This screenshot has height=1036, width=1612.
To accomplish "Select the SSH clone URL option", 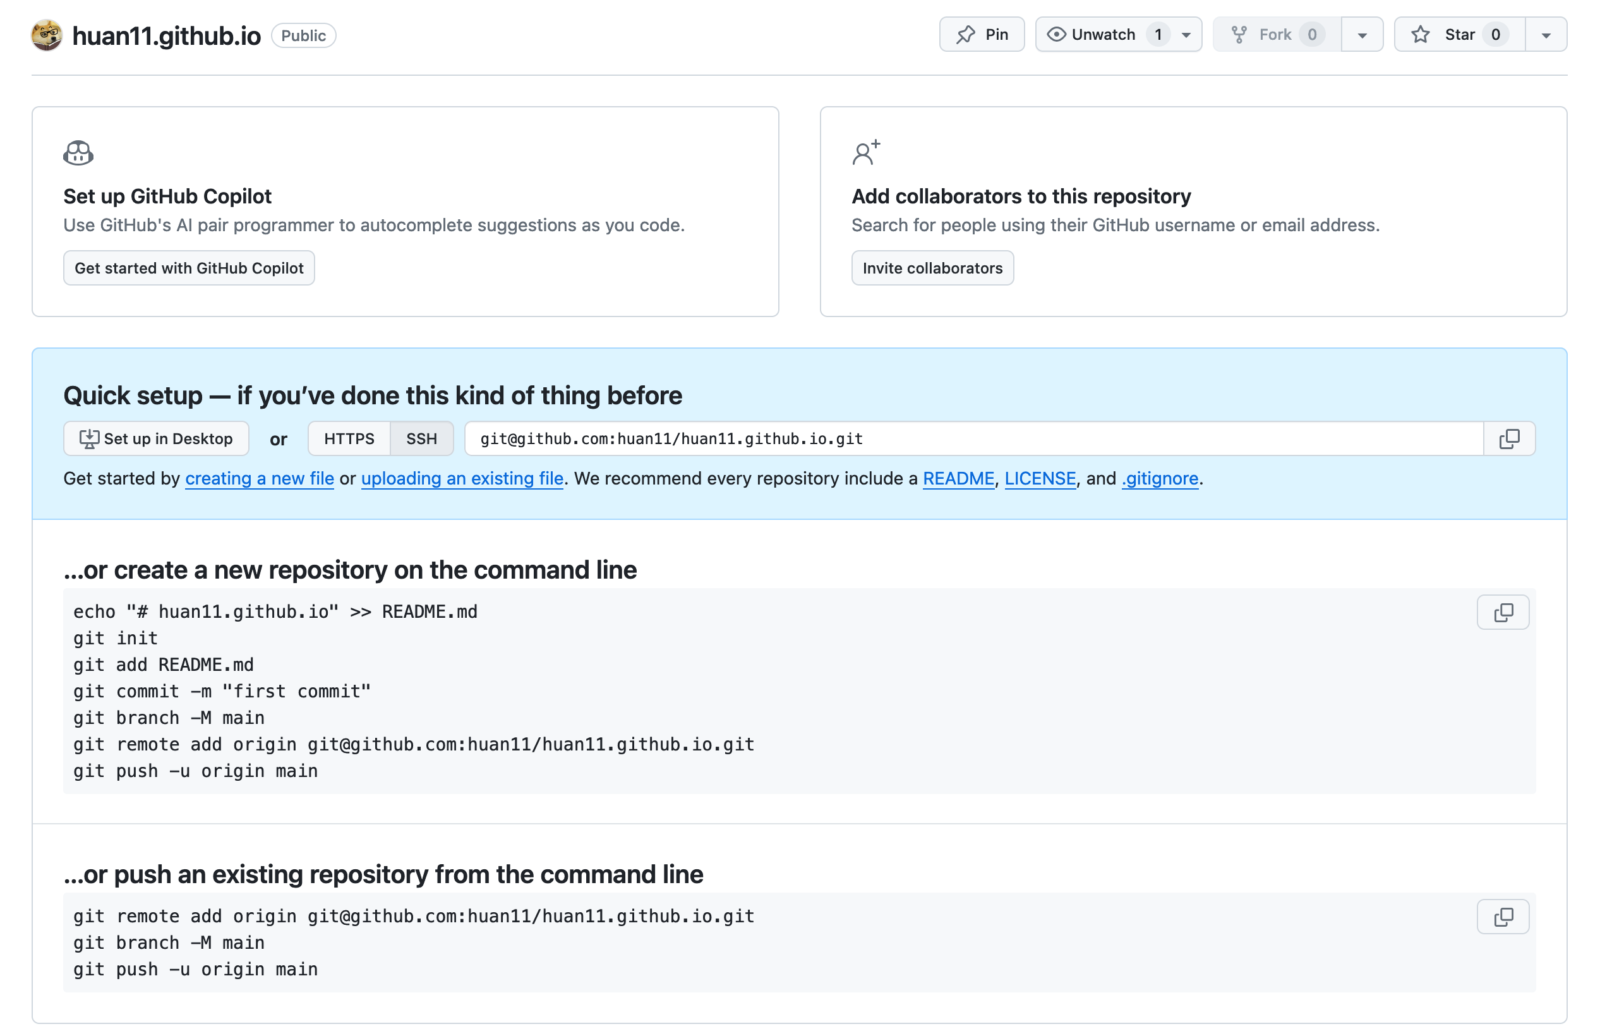I will coord(422,438).
